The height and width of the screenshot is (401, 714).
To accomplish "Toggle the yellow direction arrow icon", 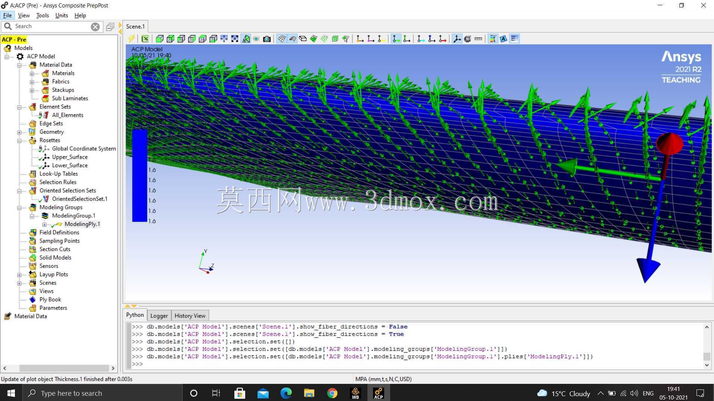I will point(381,39).
